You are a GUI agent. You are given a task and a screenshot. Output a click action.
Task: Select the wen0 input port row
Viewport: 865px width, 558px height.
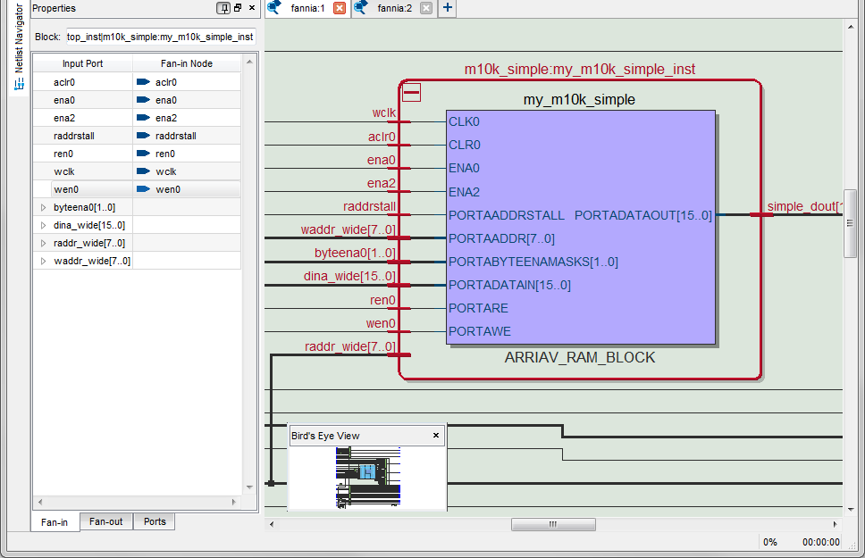(82, 189)
